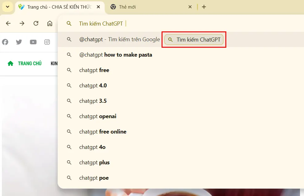Open the Facebook sidebar icon
This screenshot has width=304, height=196.
[x=5, y=42]
